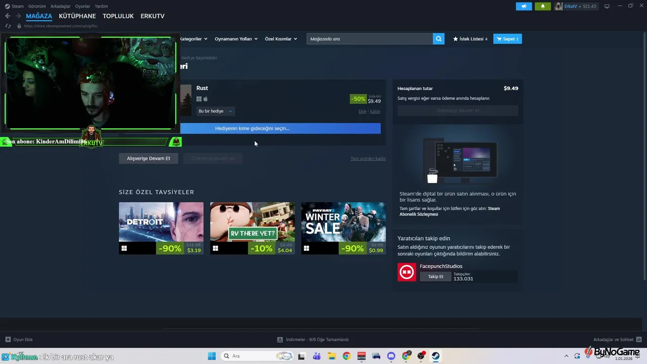Image resolution: width=647 pixels, height=364 pixels.
Task: Open the Rust game title
Action: pyautogui.click(x=202, y=88)
